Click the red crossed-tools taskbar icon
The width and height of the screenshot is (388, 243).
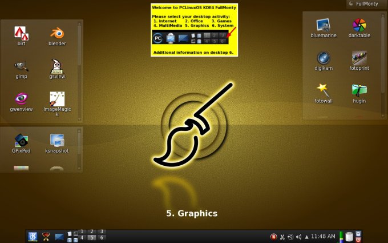pyautogui.click(x=46, y=237)
